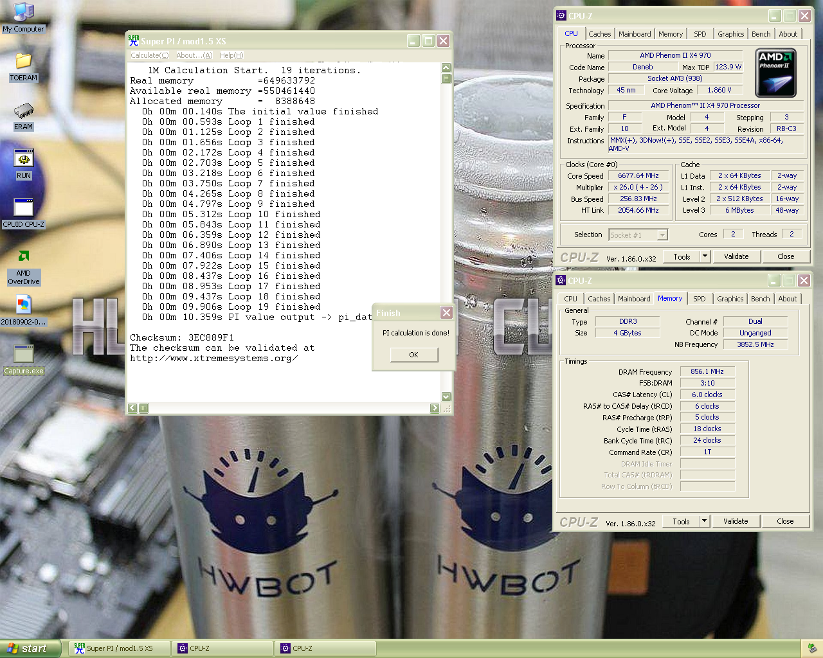Click Super PI vertical scrollbar down arrow

pyautogui.click(x=446, y=397)
